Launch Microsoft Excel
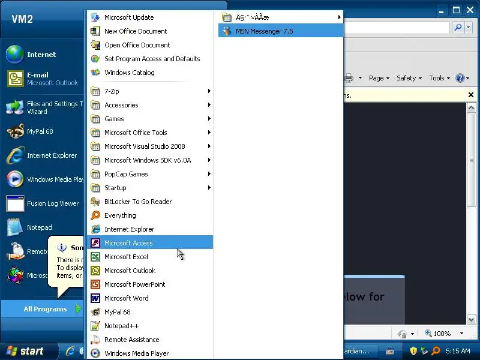Viewport: 480px width, 360px height. pos(150,257)
